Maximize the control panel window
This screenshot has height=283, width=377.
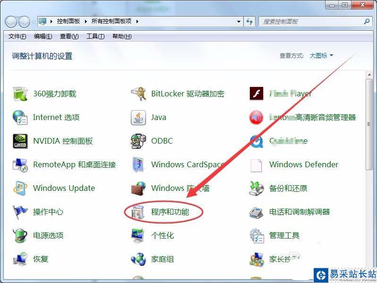click(x=345, y=5)
